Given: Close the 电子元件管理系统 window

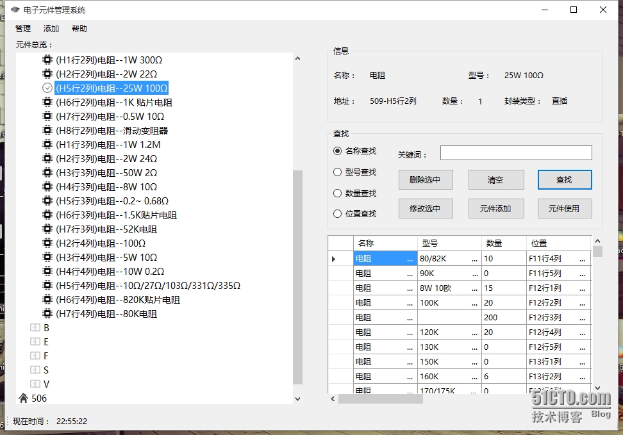Looking at the screenshot, I should tap(602, 10).
